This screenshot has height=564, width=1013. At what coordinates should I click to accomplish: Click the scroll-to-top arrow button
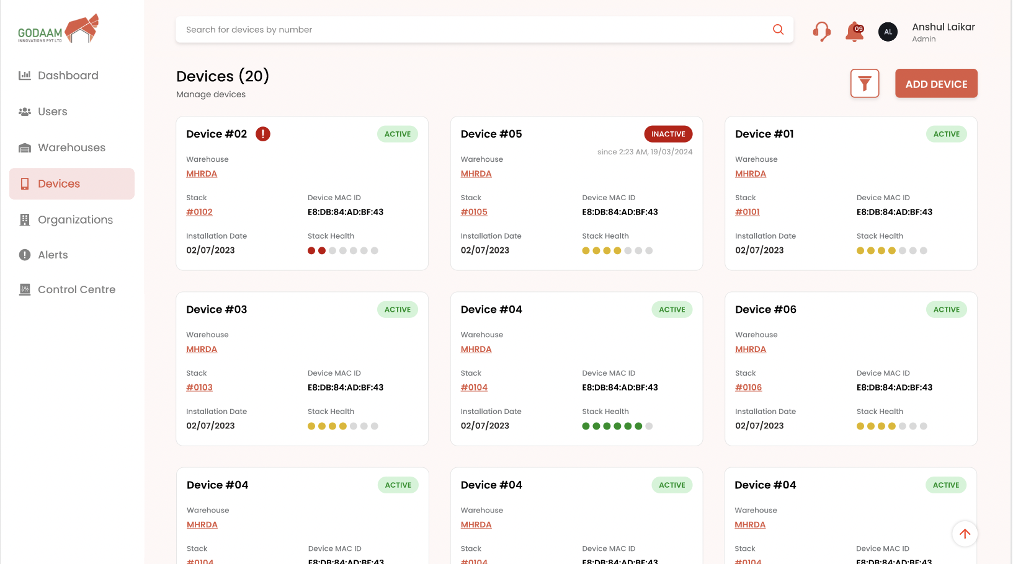[x=965, y=534]
